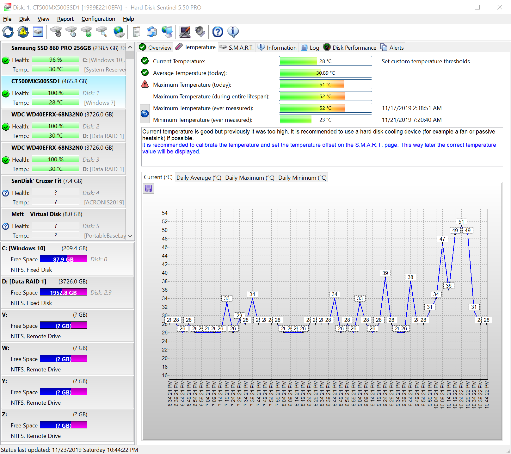
Task: Click the globe with disk toolbar icon
Action: tap(119, 32)
